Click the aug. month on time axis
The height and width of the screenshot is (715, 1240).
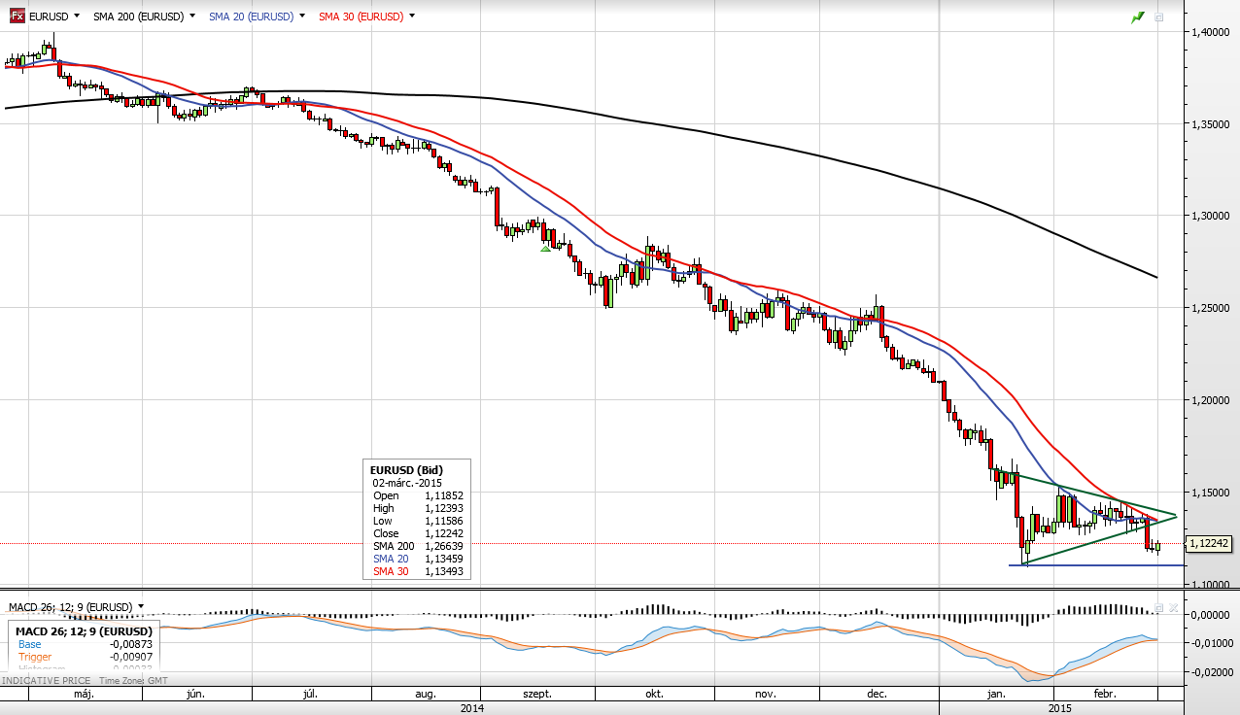(426, 694)
